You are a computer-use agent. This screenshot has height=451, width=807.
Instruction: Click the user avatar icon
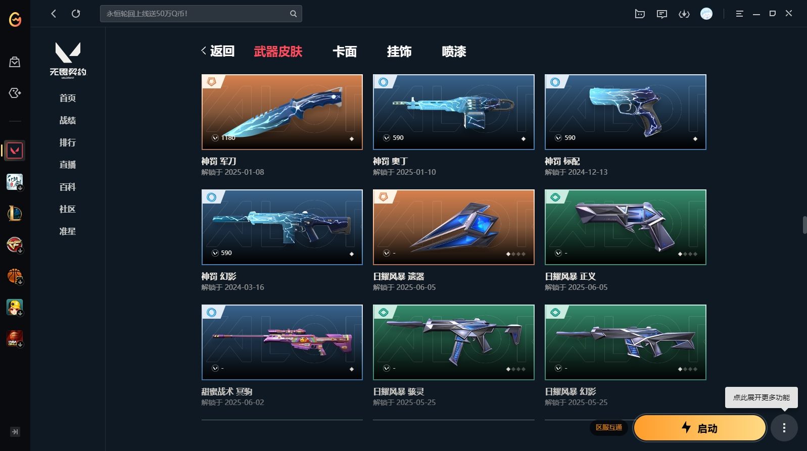pyautogui.click(x=706, y=14)
